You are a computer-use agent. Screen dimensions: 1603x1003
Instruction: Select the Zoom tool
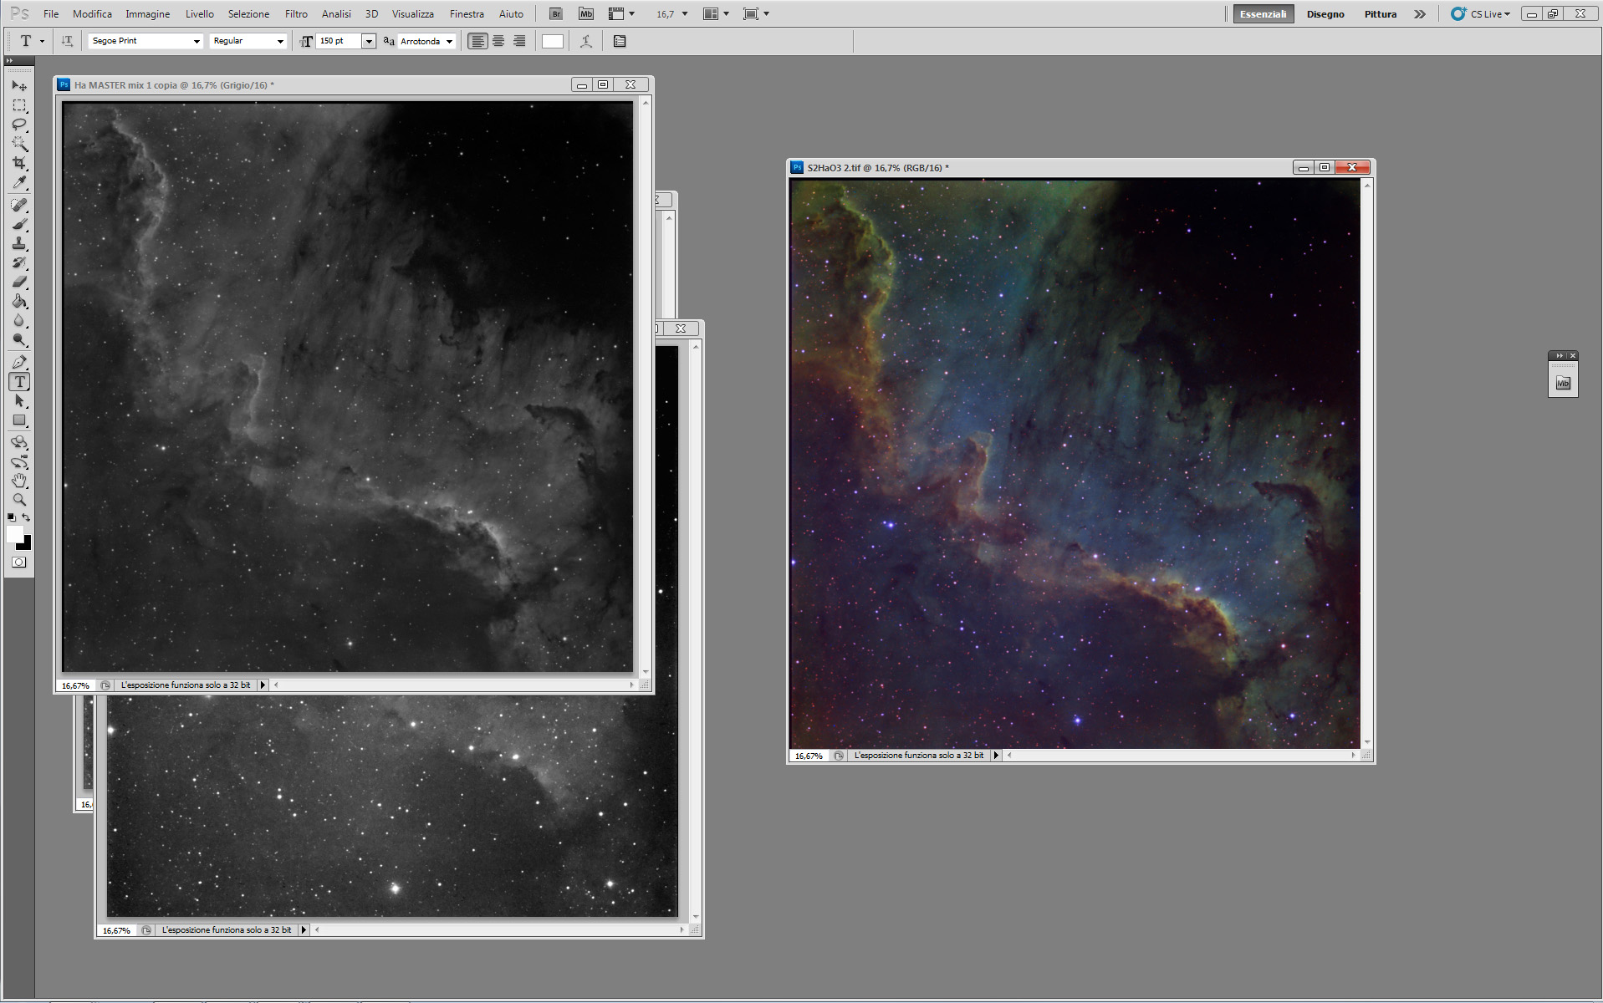click(x=19, y=500)
